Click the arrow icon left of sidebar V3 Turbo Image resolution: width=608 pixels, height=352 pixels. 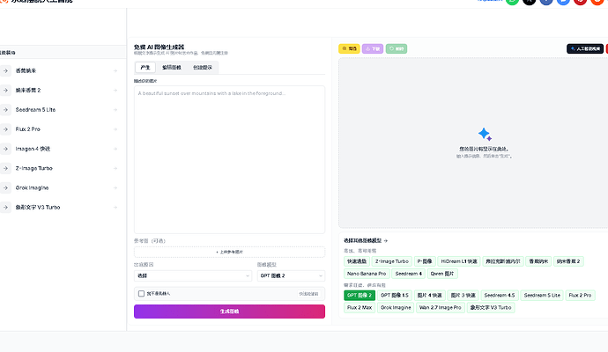pyautogui.click(x=5, y=207)
